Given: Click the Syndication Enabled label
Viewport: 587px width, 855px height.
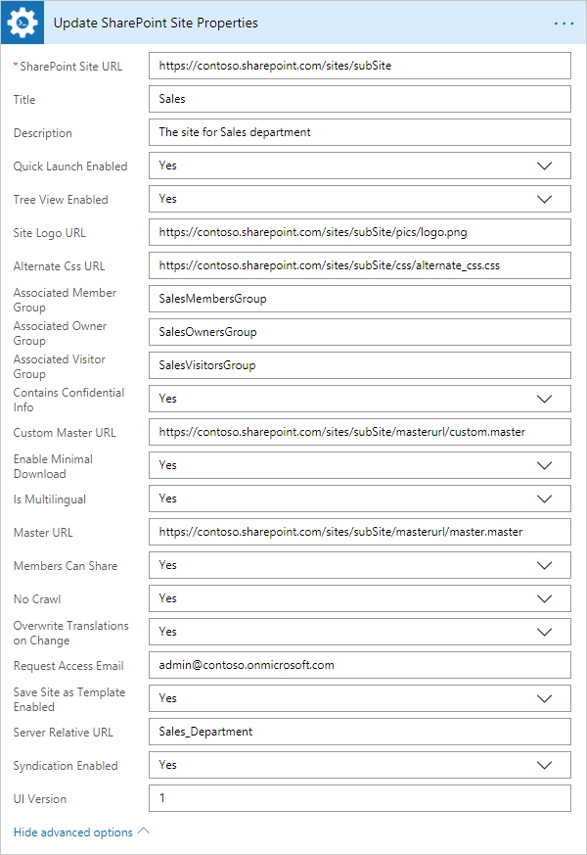Looking at the screenshot, I should (66, 766).
